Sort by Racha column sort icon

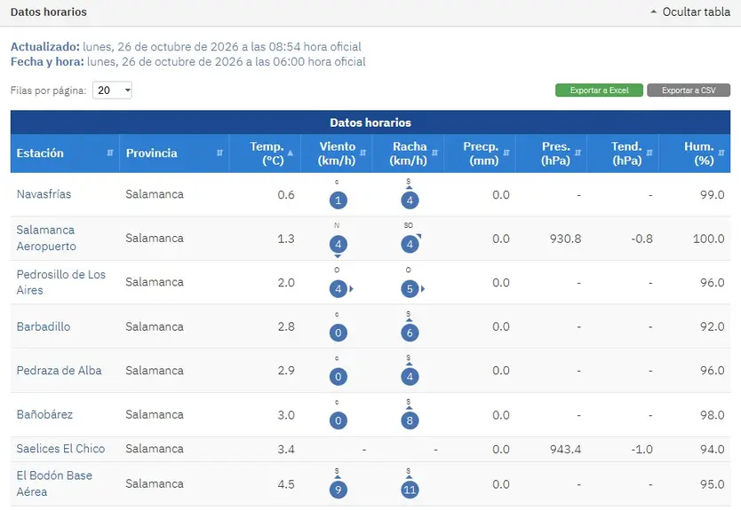[434, 153]
